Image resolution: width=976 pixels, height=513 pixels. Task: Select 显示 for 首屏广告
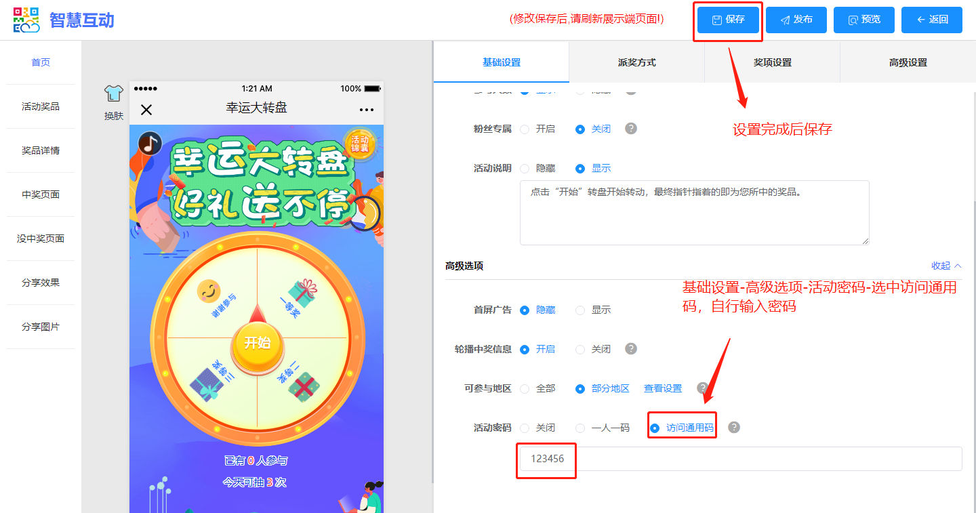pyautogui.click(x=580, y=310)
